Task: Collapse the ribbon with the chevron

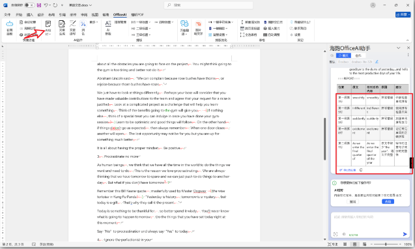Action: (x=407, y=40)
